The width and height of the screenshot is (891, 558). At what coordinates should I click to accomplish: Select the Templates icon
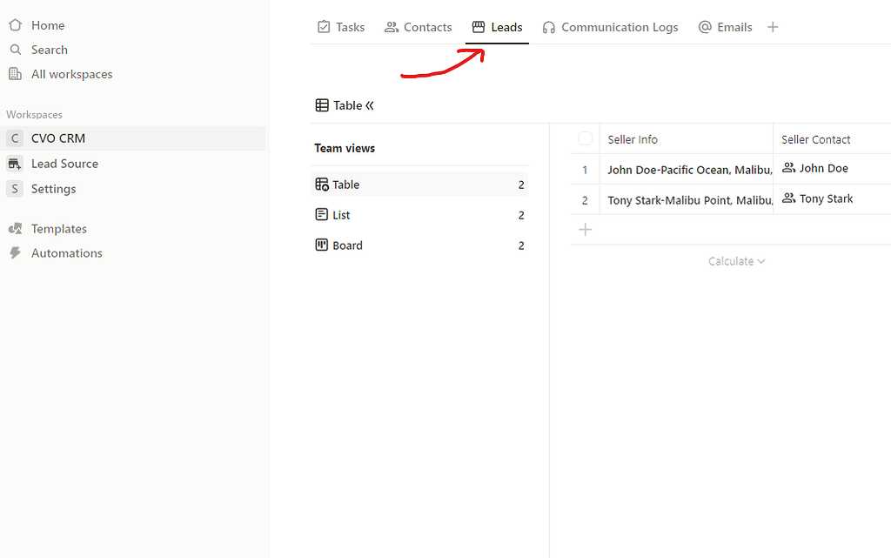point(15,228)
